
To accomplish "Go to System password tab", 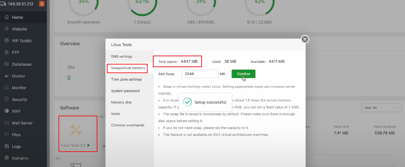I will [125, 91].
